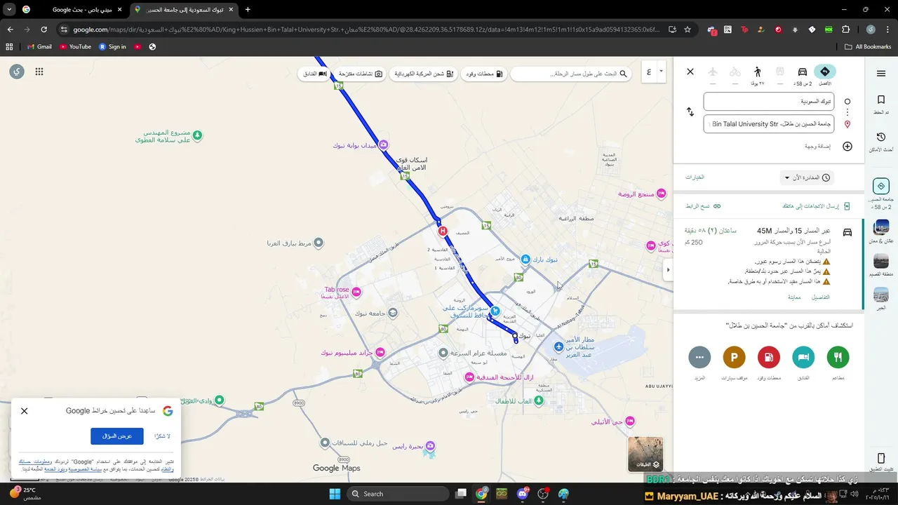Open the Windows Start menu
The image size is (898, 505).
point(334,494)
